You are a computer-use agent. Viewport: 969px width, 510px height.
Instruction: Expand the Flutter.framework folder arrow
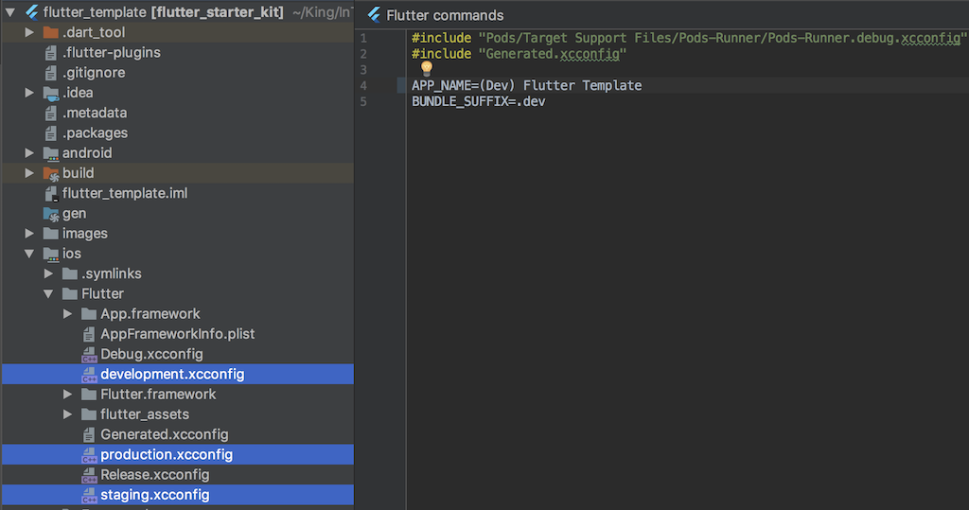click(67, 395)
